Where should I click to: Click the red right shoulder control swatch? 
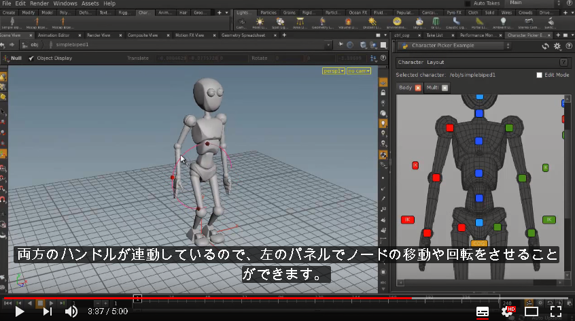point(449,128)
